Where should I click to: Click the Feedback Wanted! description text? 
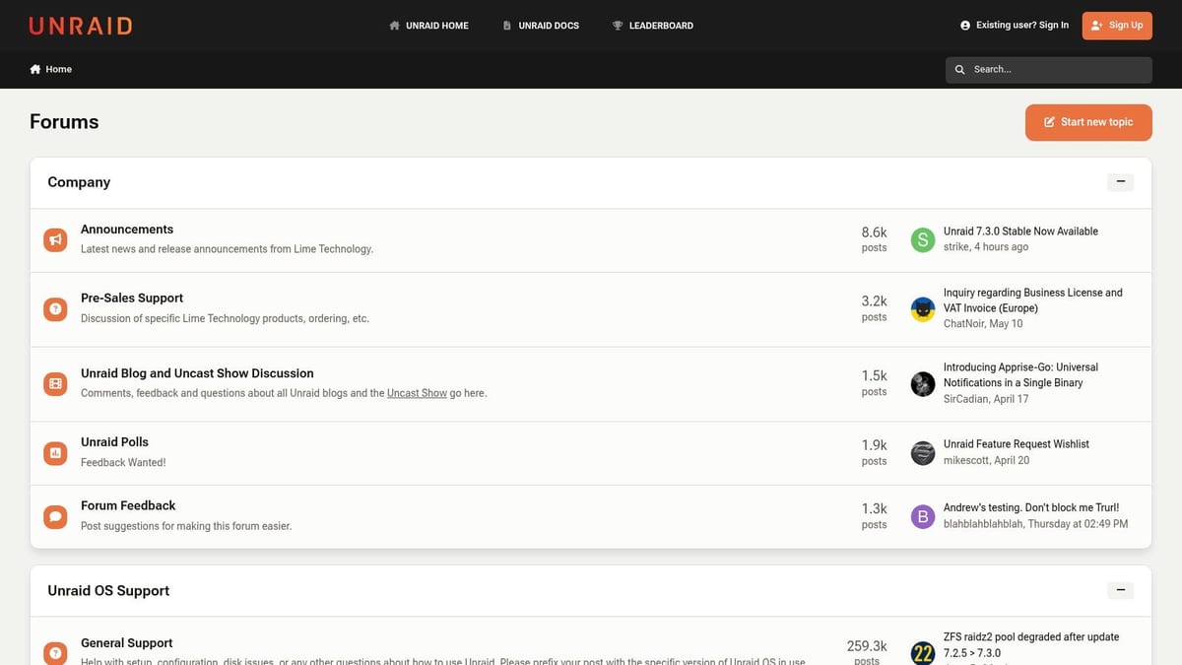point(123,462)
